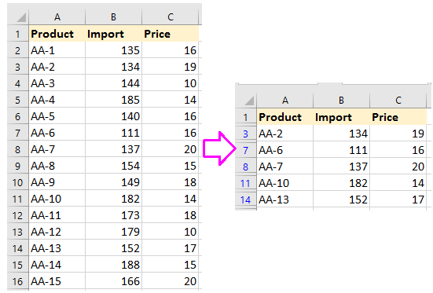Click the select-all triangle in right sheet

point(246,100)
